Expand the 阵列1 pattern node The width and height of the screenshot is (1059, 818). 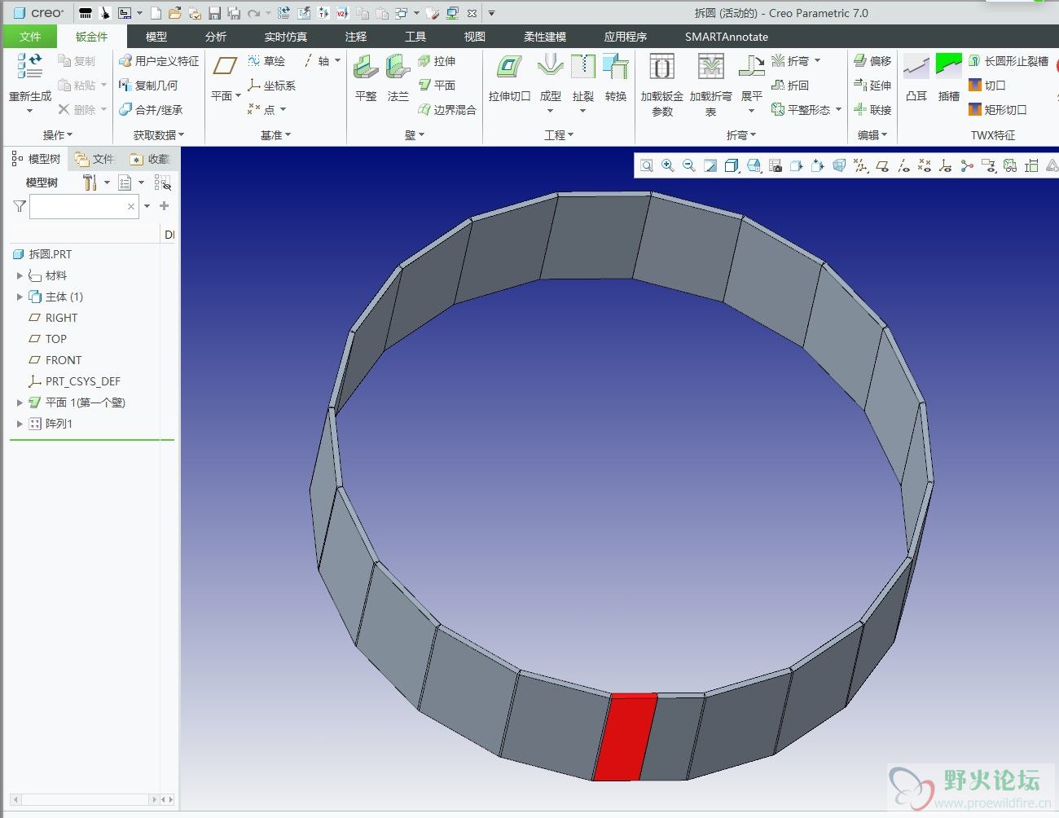pyautogui.click(x=20, y=424)
